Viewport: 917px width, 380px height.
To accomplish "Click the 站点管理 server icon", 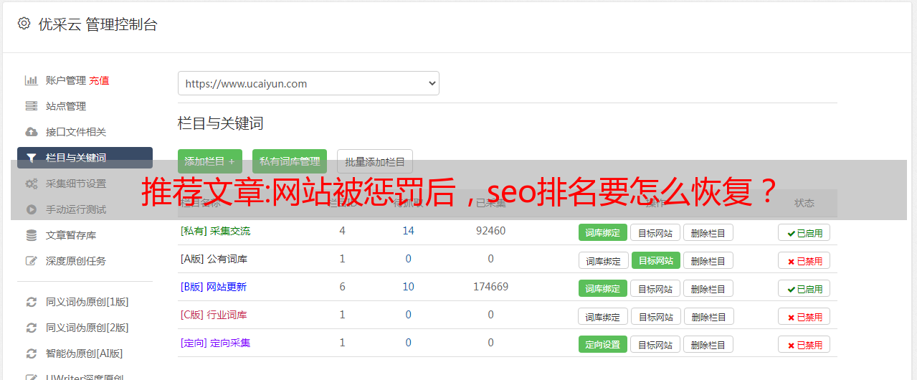I will pyautogui.click(x=32, y=106).
